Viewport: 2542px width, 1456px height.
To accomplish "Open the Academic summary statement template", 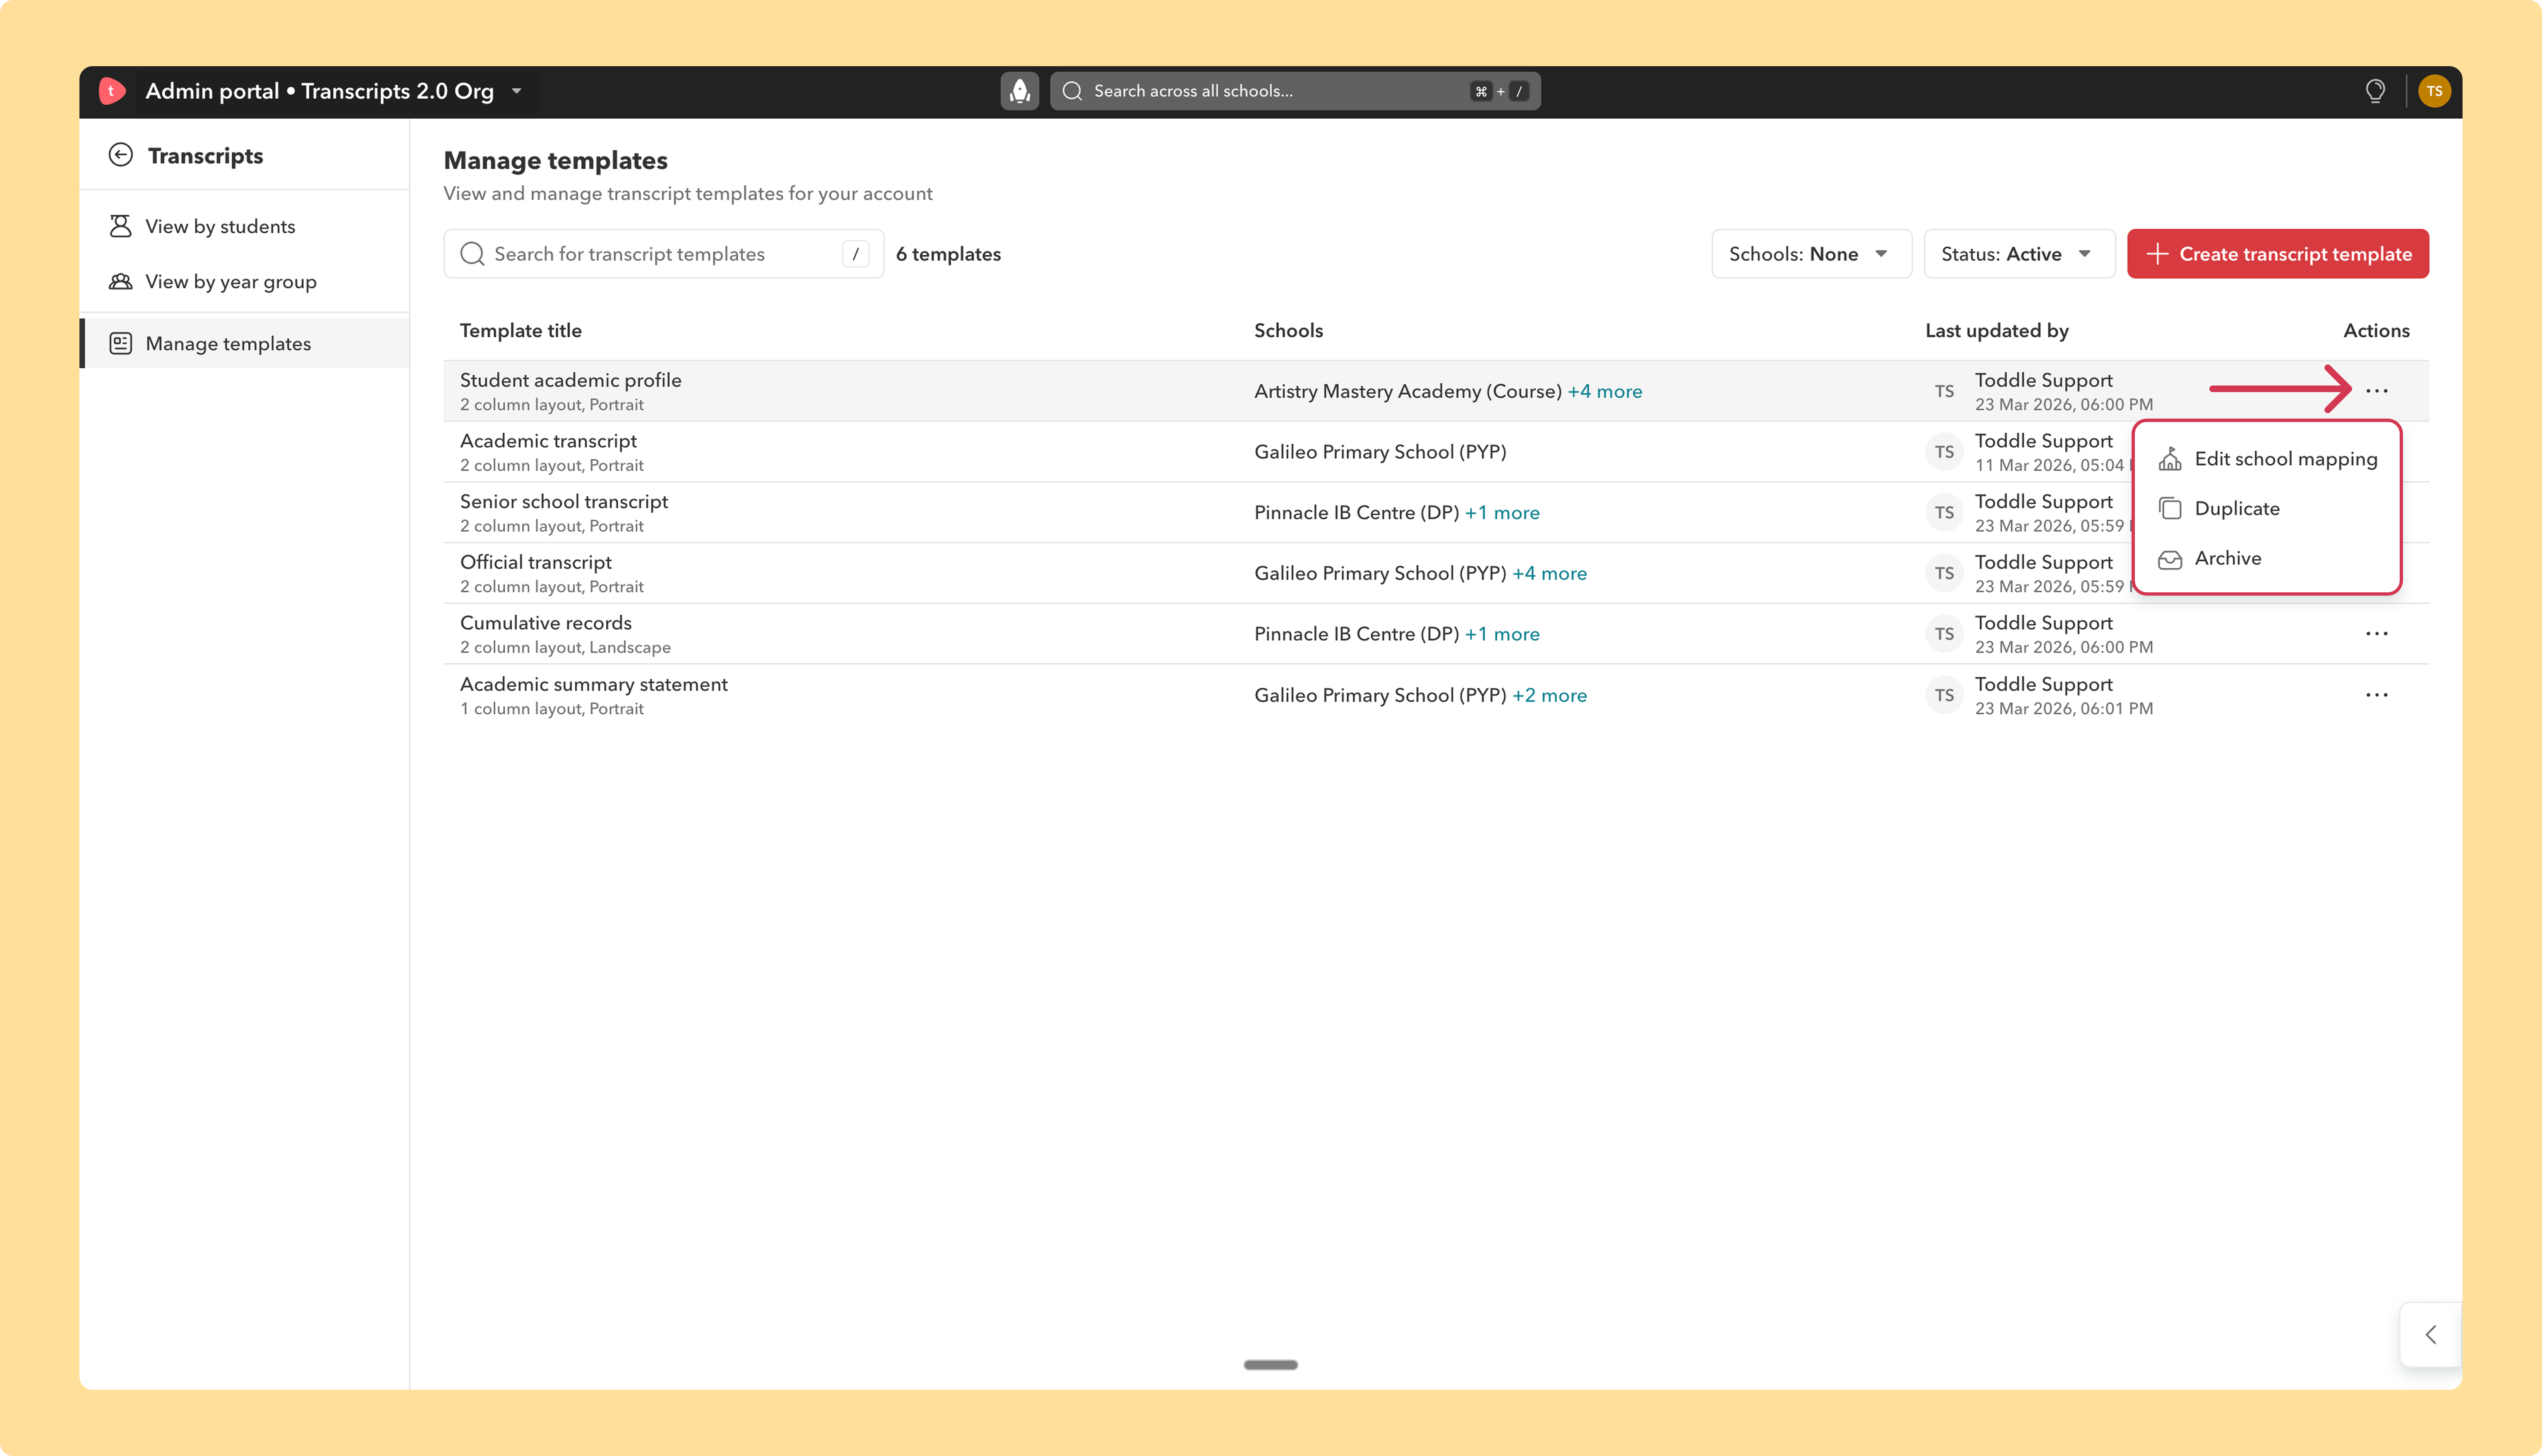I will point(594,684).
